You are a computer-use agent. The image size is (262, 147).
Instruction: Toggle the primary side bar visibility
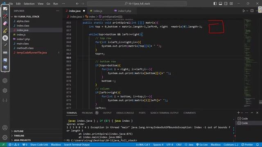pos(215,4)
